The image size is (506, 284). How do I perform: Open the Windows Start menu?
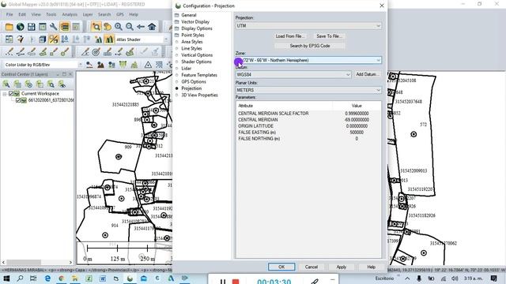pyautogui.click(x=6, y=278)
